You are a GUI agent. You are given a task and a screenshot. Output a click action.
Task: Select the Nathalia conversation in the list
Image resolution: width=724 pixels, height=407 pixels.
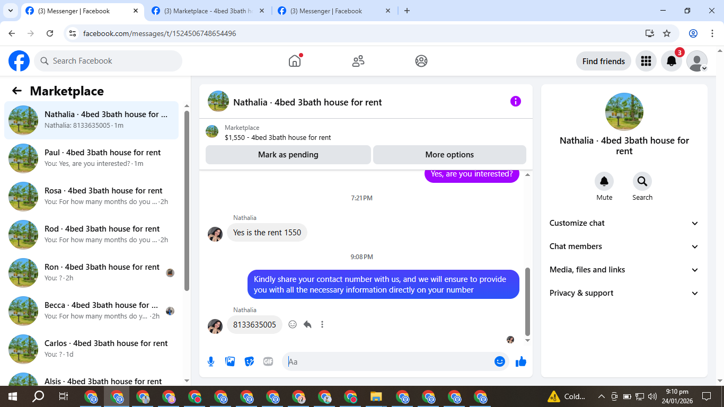pyautogui.click(x=91, y=120)
